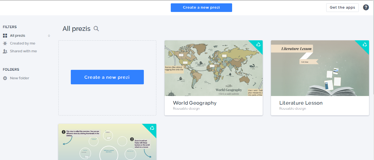Click the All prezis grid icon
Screen dimensions: 374x160
tap(5, 36)
